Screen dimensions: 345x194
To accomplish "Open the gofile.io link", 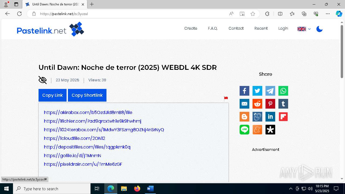I will (x=73, y=155).
